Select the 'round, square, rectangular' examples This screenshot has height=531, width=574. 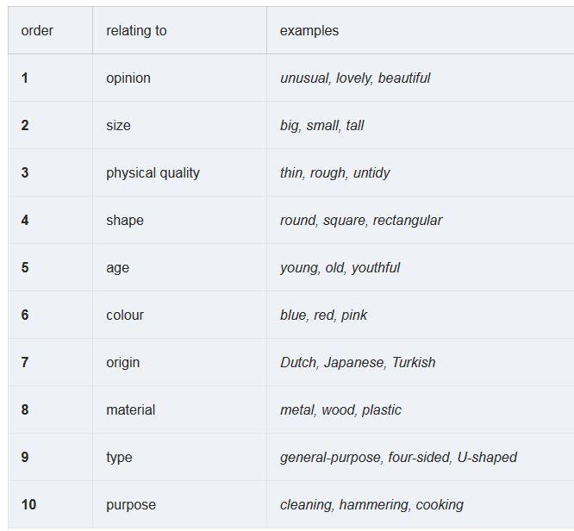(361, 221)
